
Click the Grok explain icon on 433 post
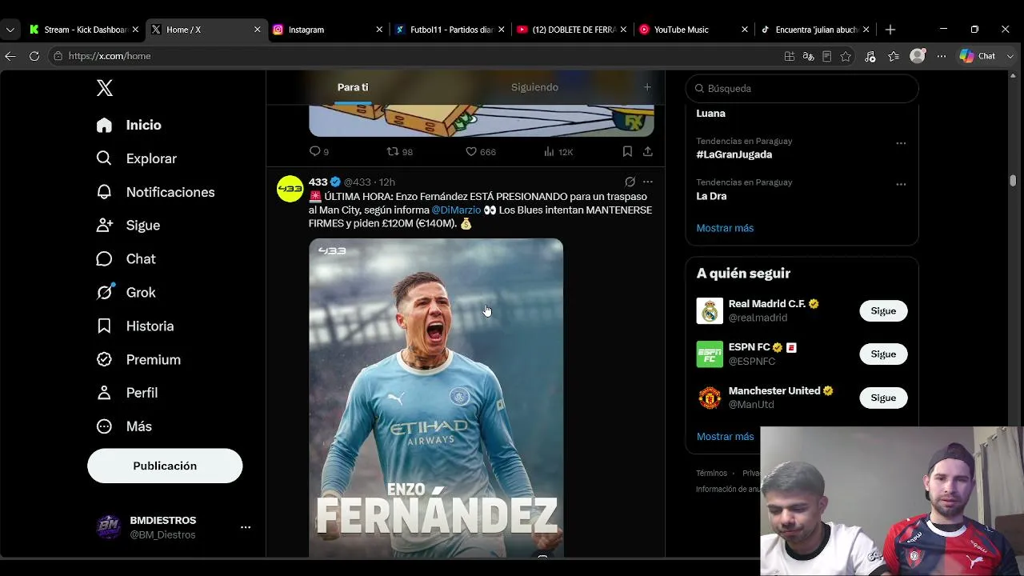point(630,182)
